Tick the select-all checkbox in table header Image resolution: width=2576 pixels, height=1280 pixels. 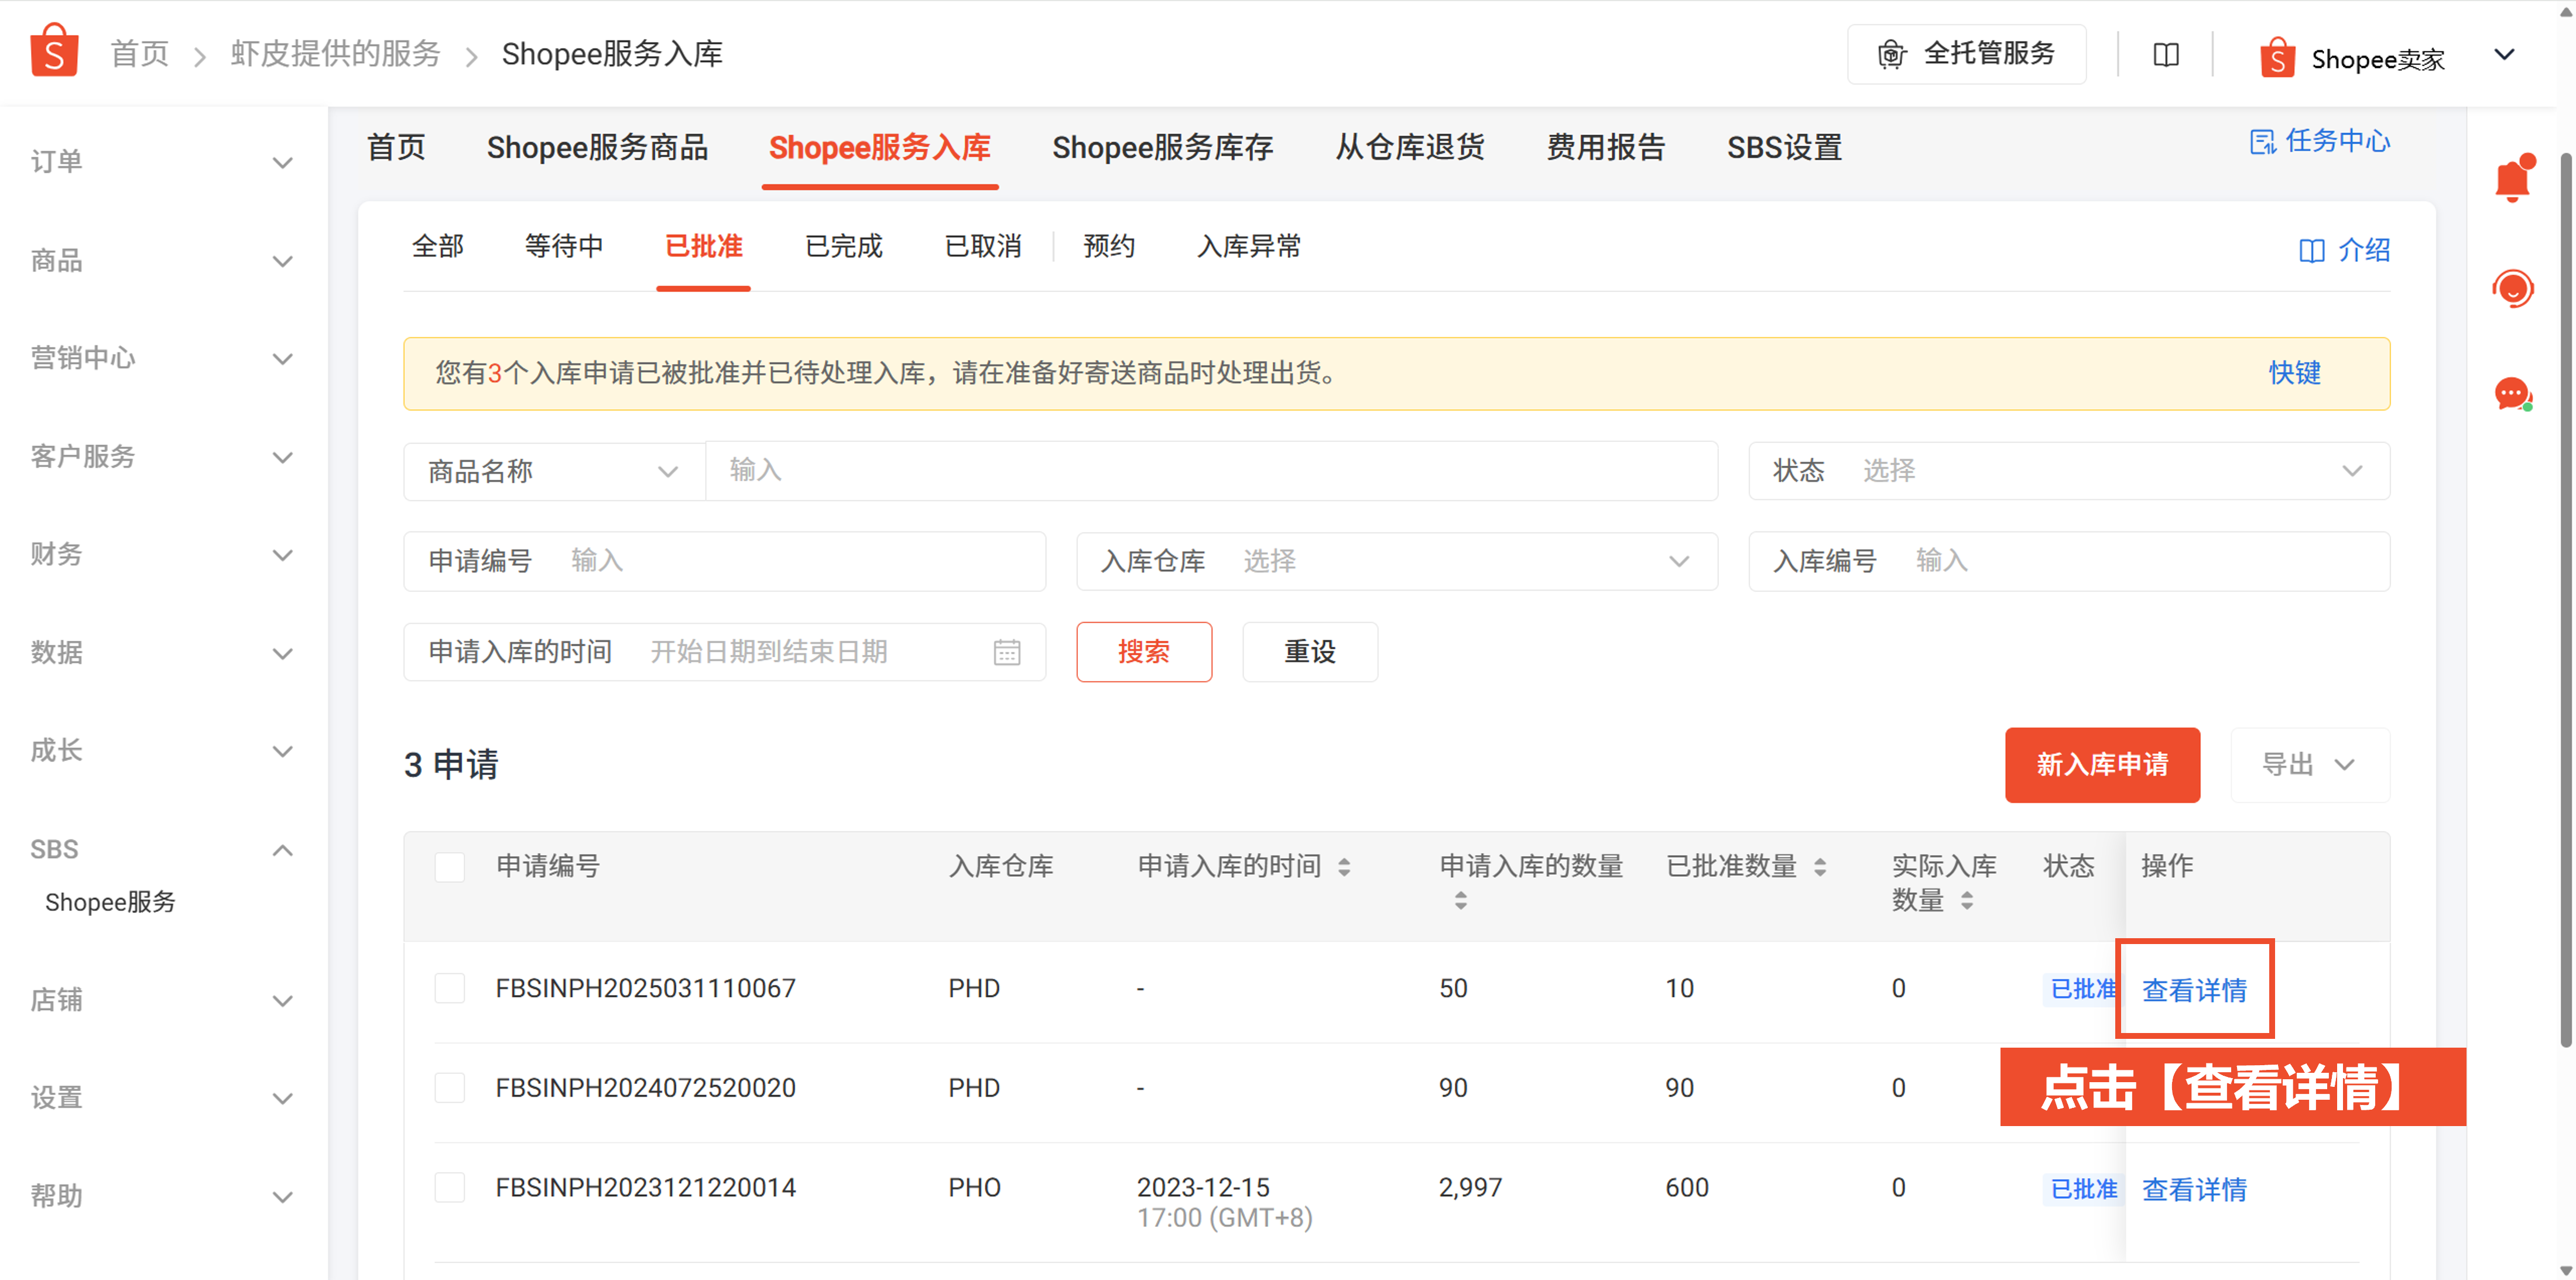(x=450, y=867)
